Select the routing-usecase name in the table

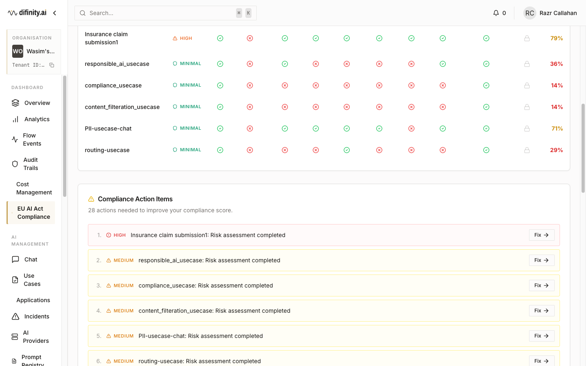107,150
